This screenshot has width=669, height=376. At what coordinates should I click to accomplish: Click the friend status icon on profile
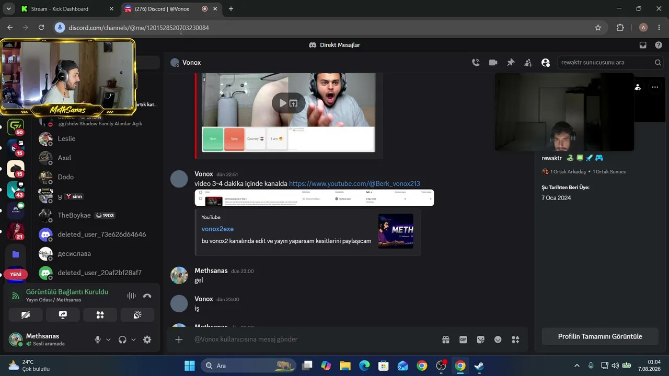(x=638, y=87)
